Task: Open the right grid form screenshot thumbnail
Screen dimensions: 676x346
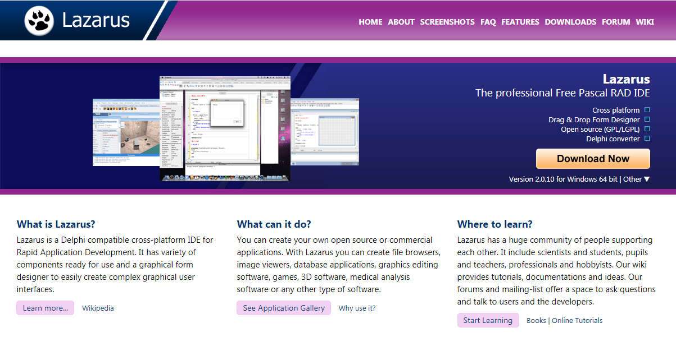Action: (x=325, y=132)
